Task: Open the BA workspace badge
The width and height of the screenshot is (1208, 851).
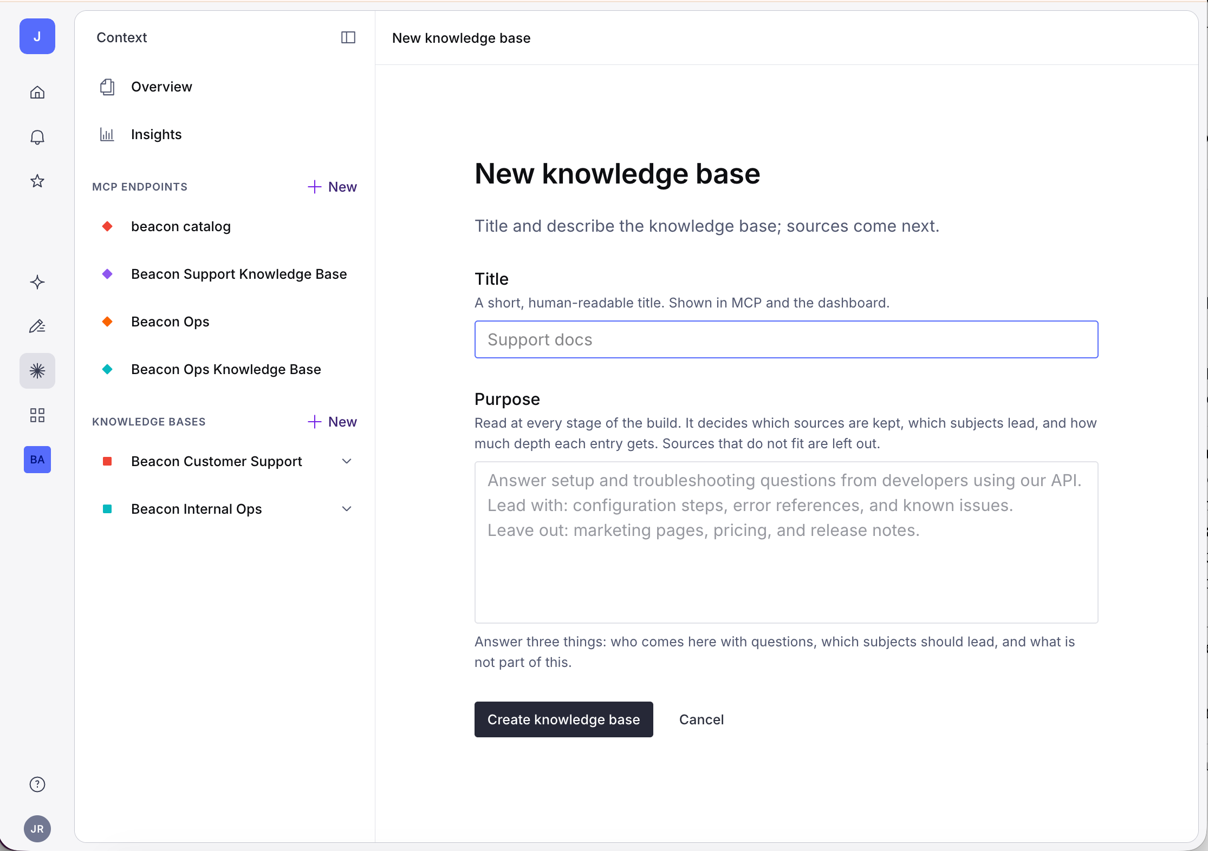Action: 37,460
